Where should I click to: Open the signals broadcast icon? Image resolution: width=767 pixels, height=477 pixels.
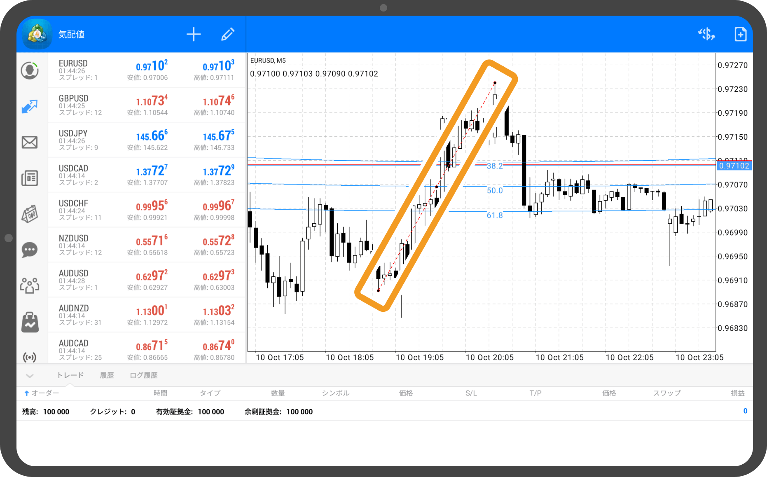click(x=30, y=357)
